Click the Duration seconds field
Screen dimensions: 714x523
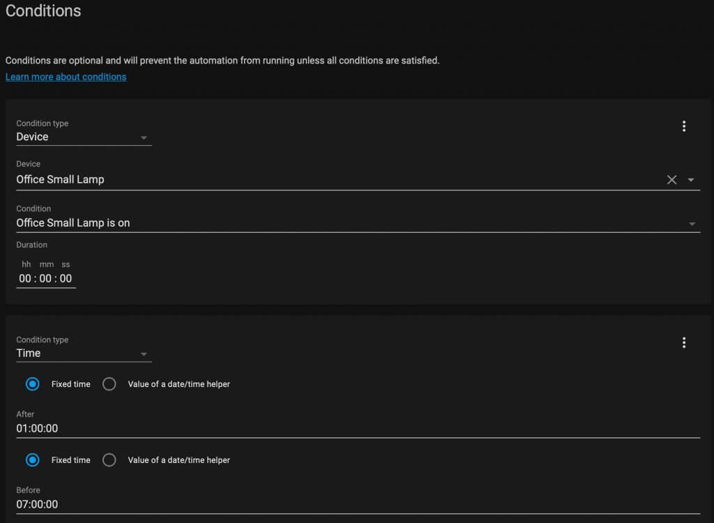click(x=66, y=278)
